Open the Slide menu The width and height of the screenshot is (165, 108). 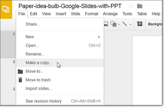(x=76, y=14)
